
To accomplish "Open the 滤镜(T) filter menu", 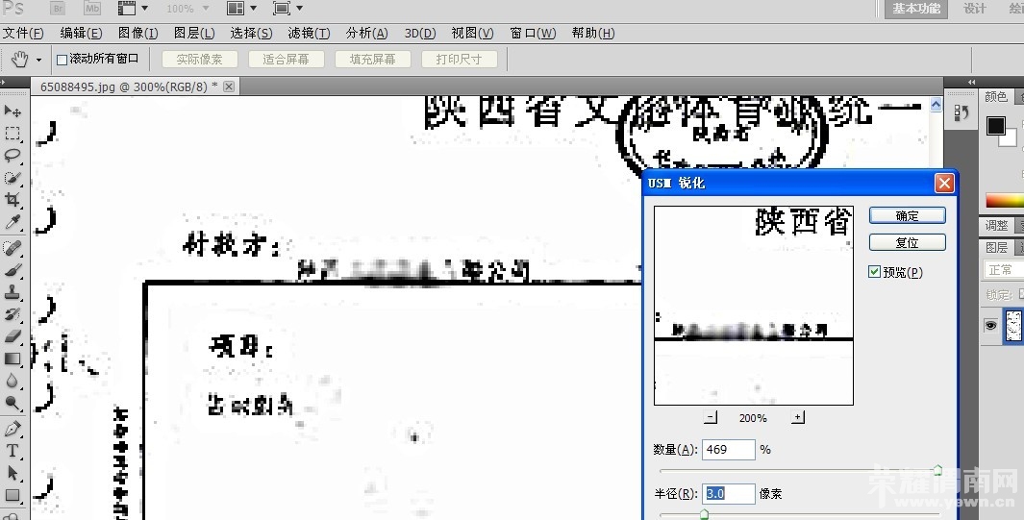I will [309, 33].
